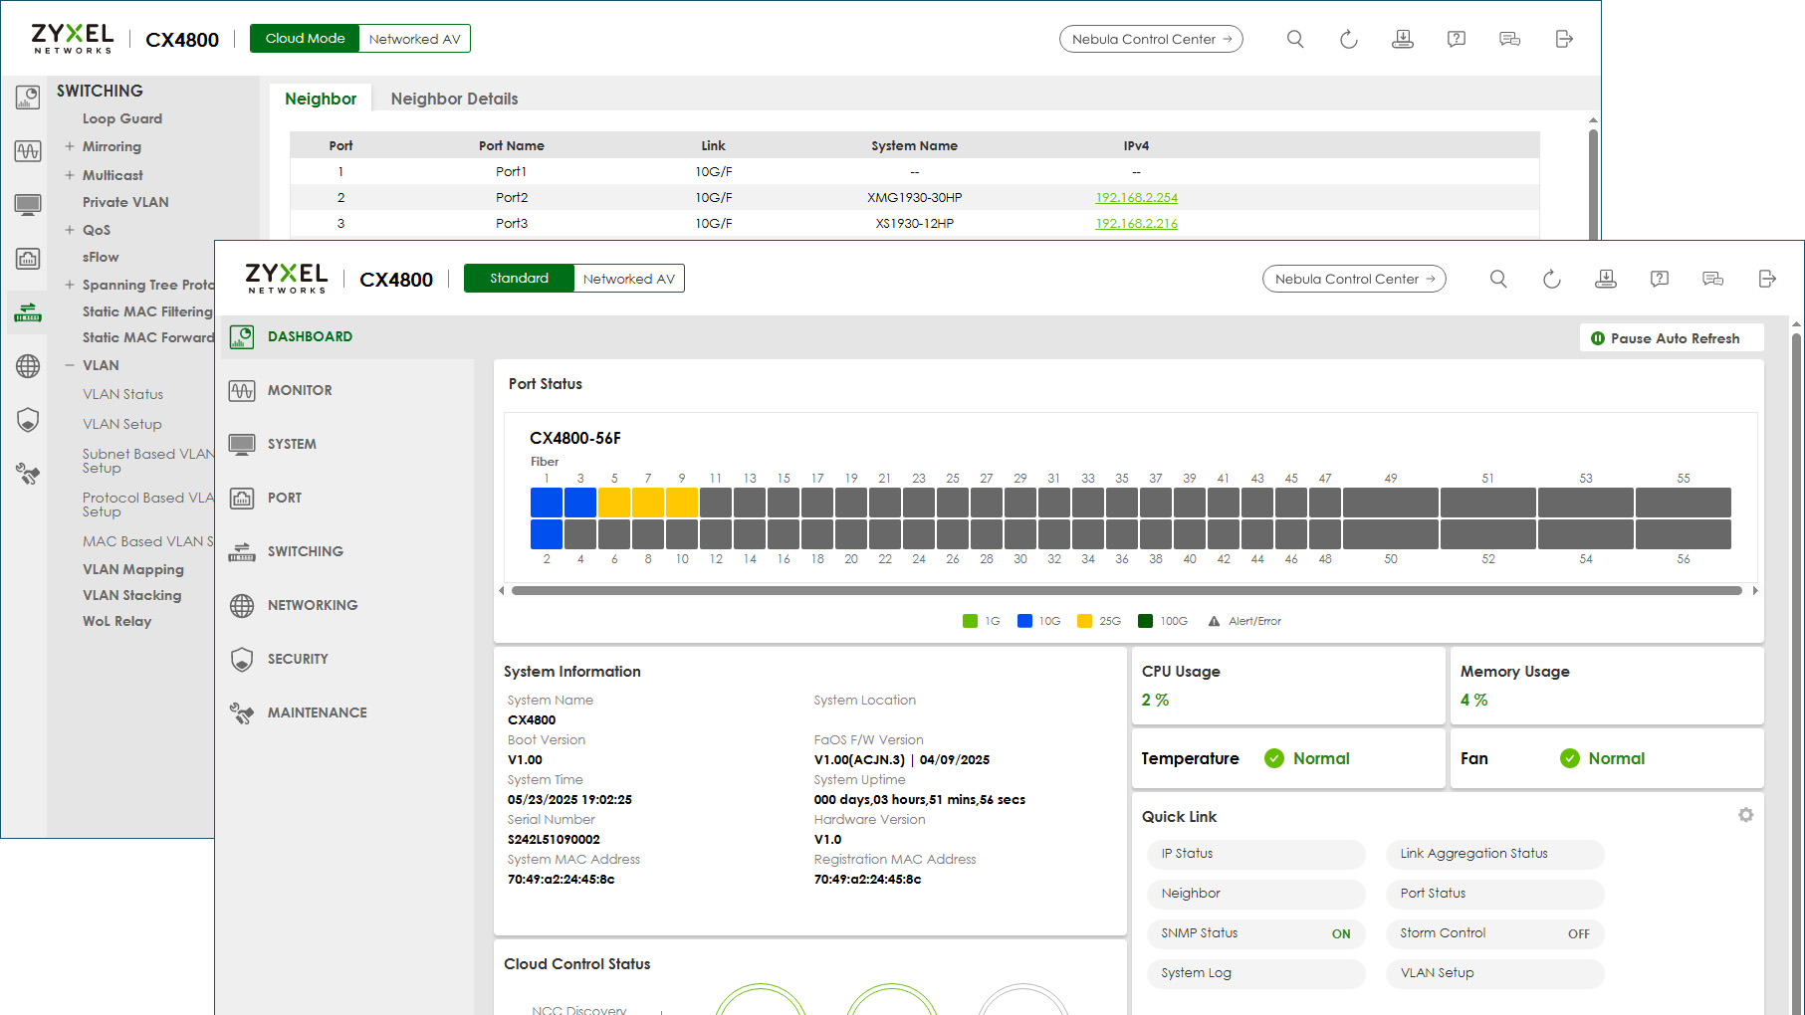
Task: Open Quick Link settings gear
Action: click(1746, 815)
